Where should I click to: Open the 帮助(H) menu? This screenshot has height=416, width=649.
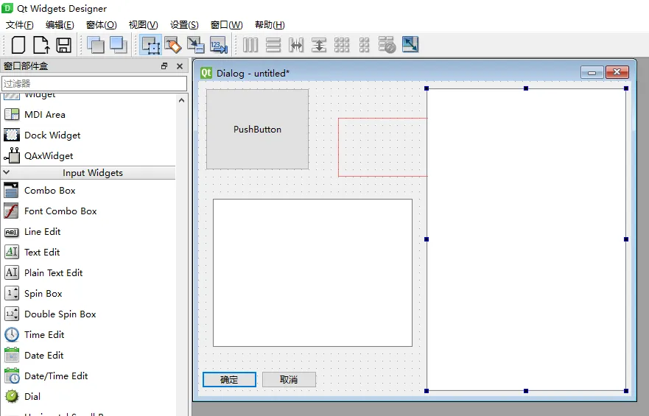tap(270, 25)
